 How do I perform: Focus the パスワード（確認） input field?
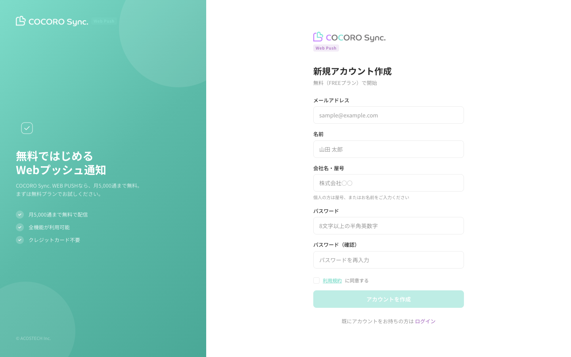click(x=389, y=260)
